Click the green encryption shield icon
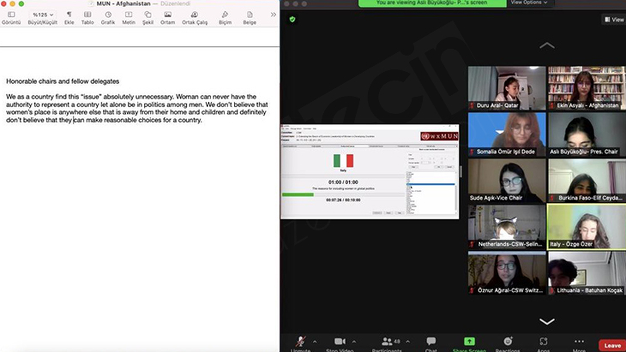The width and height of the screenshot is (626, 352). tap(292, 20)
